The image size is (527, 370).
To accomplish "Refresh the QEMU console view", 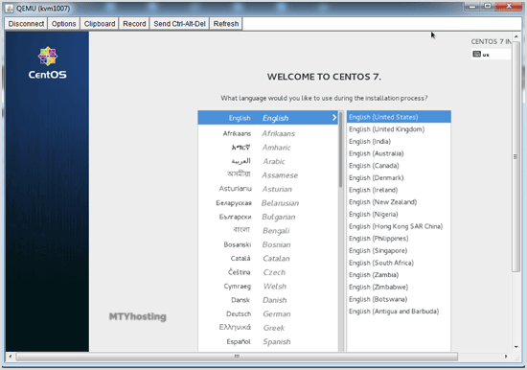I will click(226, 24).
